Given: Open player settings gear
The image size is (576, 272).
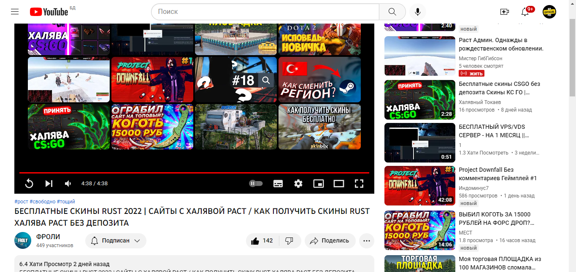Looking at the screenshot, I should (298, 183).
